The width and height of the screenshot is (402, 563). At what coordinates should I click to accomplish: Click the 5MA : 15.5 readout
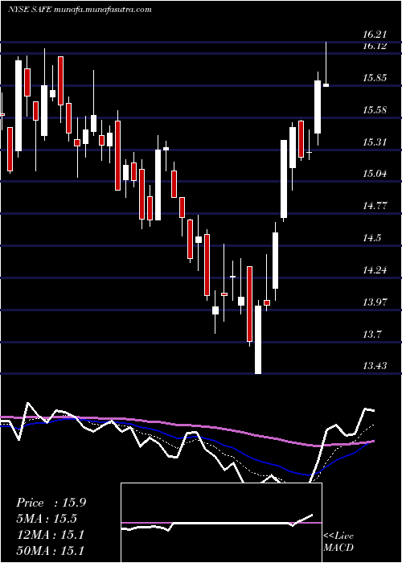(x=47, y=519)
